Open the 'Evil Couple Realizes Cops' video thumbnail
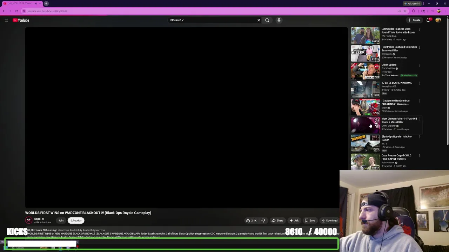 tap(365, 35)
